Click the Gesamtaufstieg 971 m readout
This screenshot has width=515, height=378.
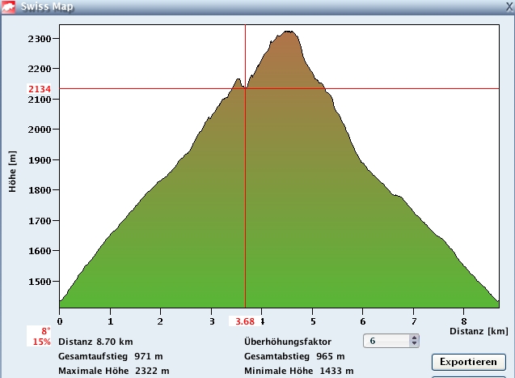[x=110, y=356]
